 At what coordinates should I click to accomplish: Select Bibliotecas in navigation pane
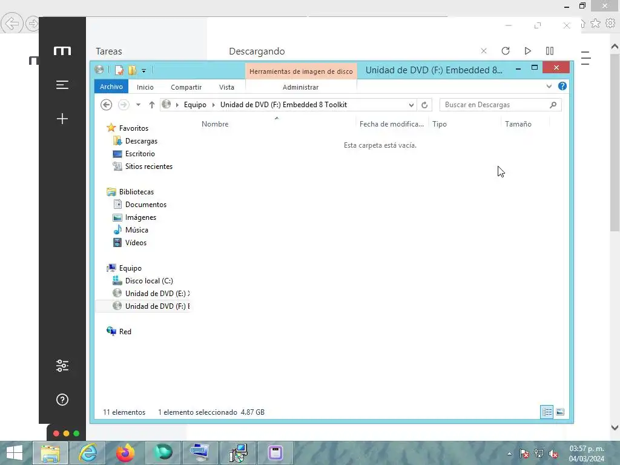(136, 192)
